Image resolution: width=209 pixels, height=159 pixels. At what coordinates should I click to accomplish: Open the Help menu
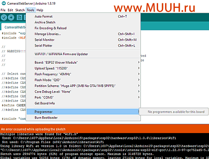40,10
